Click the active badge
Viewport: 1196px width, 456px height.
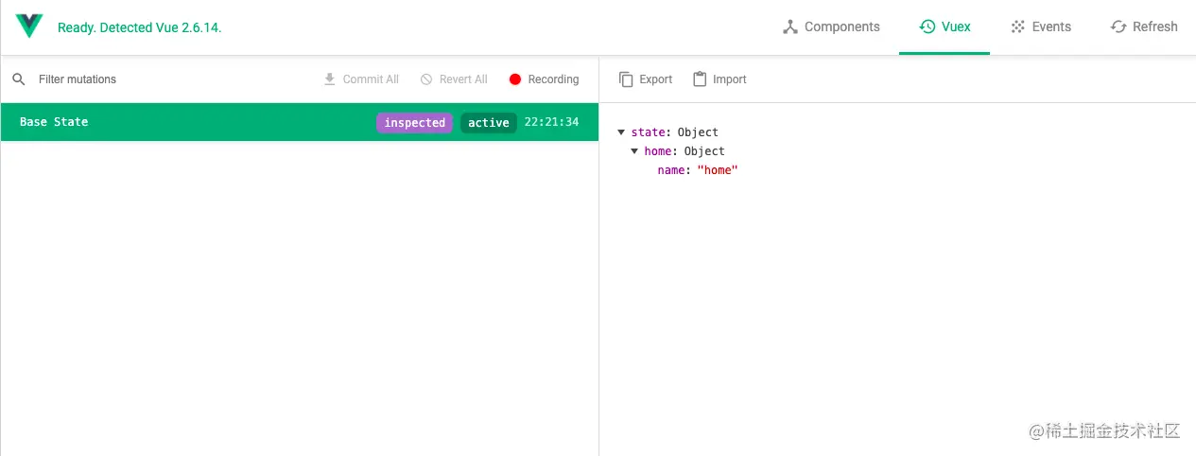[489, 123]
